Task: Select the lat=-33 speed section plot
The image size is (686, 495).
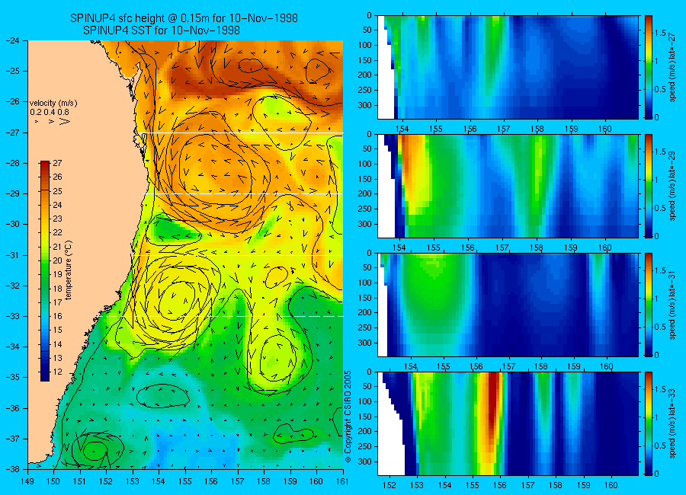Action: click(x=508, y=423)
